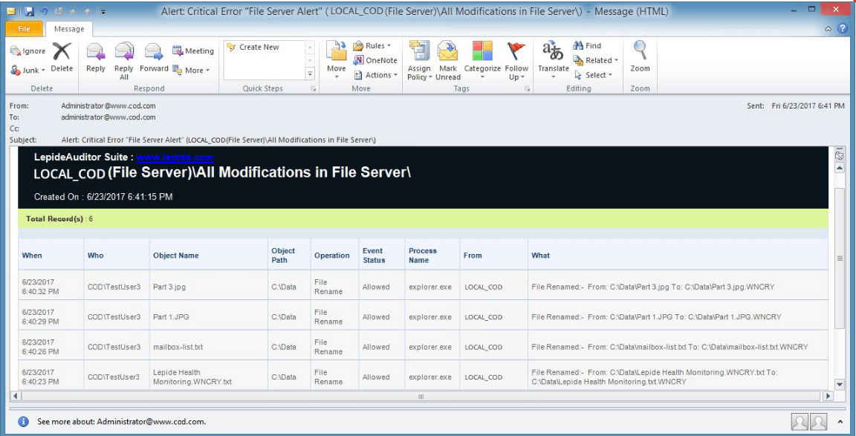This screenshot has height=436, width=856.
Task: Click the horizontal scrollbar left arrow
Action: pyautogui.click(x=16, y=396)
